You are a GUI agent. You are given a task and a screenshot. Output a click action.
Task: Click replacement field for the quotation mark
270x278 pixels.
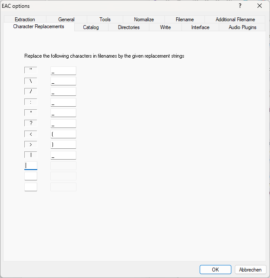coord(63,71)
